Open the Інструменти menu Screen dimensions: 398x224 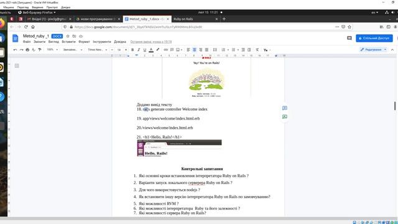pyautogui.click(x=102, y=42)
